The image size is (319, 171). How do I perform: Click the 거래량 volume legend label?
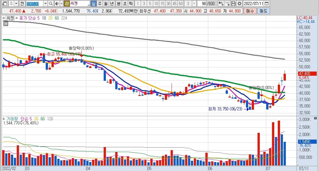(x=12, y=119)
